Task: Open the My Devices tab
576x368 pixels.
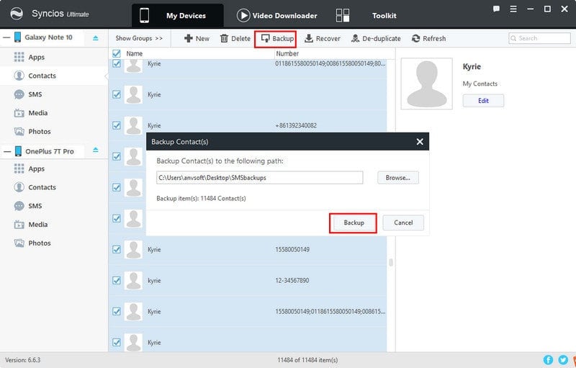Action: 177,15
